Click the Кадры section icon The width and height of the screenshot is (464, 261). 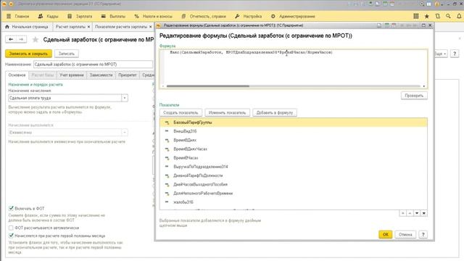click(x=41, y=16)
